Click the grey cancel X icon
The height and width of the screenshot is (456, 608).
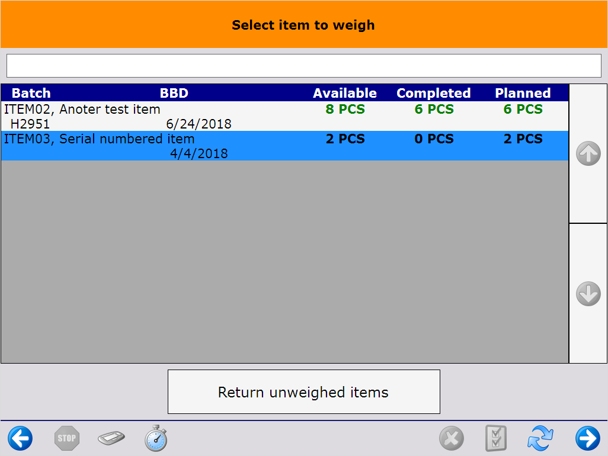452,439
